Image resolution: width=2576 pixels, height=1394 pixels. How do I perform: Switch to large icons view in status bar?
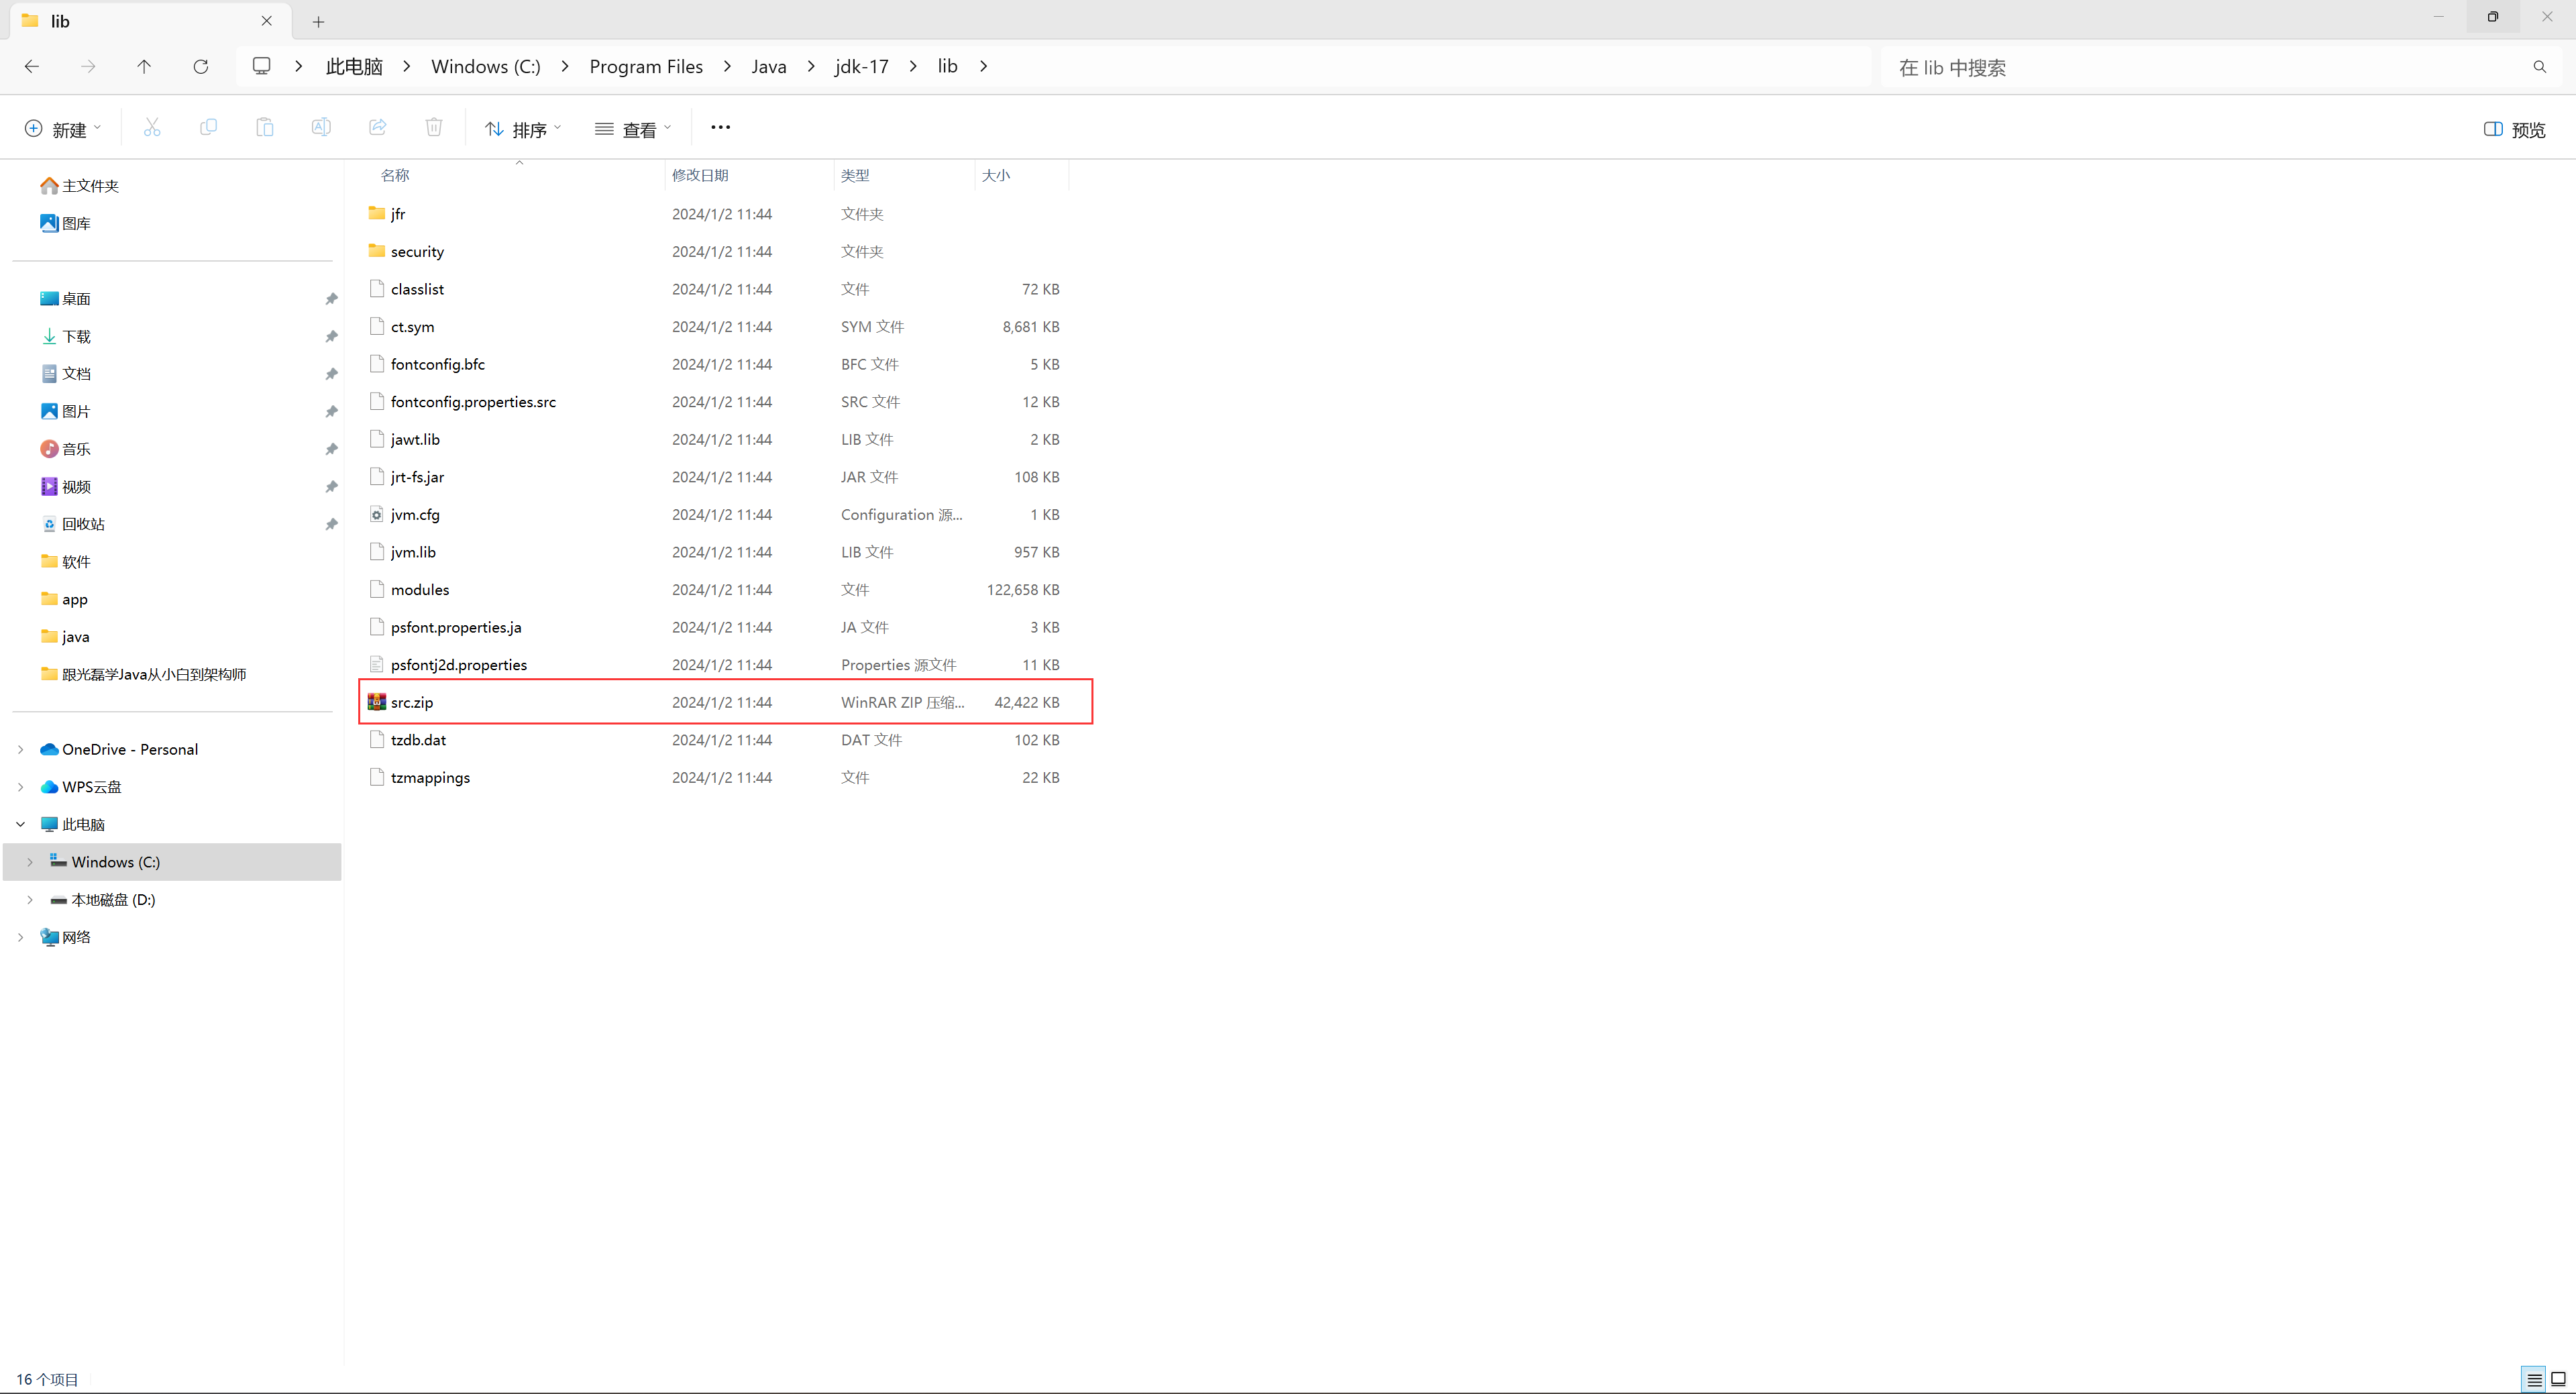coord(2558,1379)
